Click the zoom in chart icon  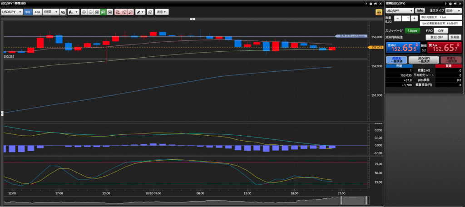(84, 12)
